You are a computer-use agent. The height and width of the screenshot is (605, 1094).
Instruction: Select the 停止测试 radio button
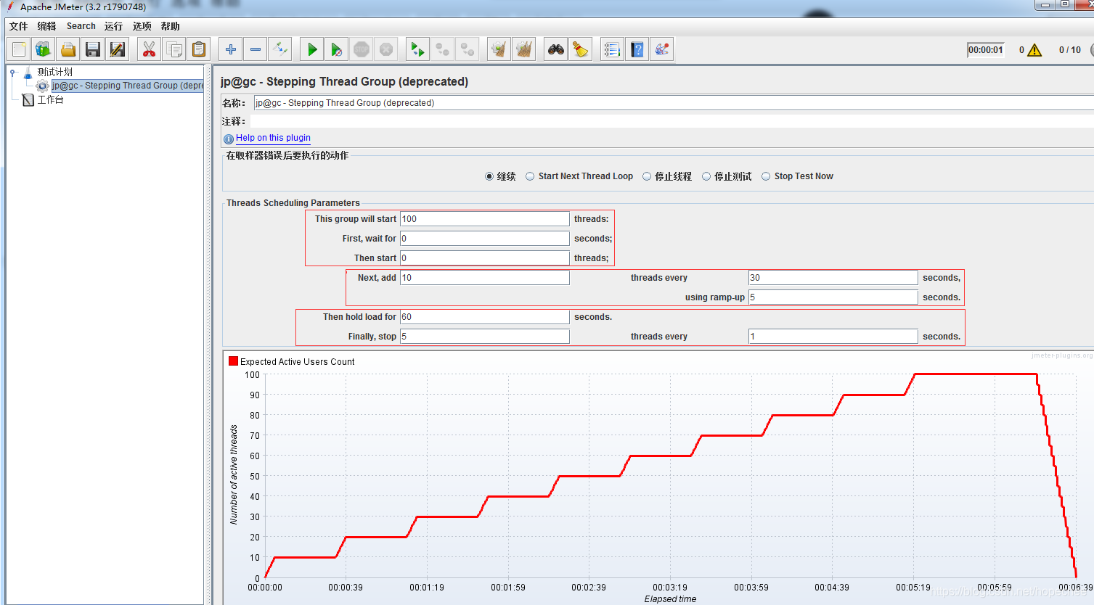click(x=706, y=176)
